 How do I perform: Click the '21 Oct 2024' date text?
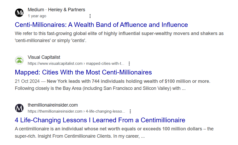[27, 81]
